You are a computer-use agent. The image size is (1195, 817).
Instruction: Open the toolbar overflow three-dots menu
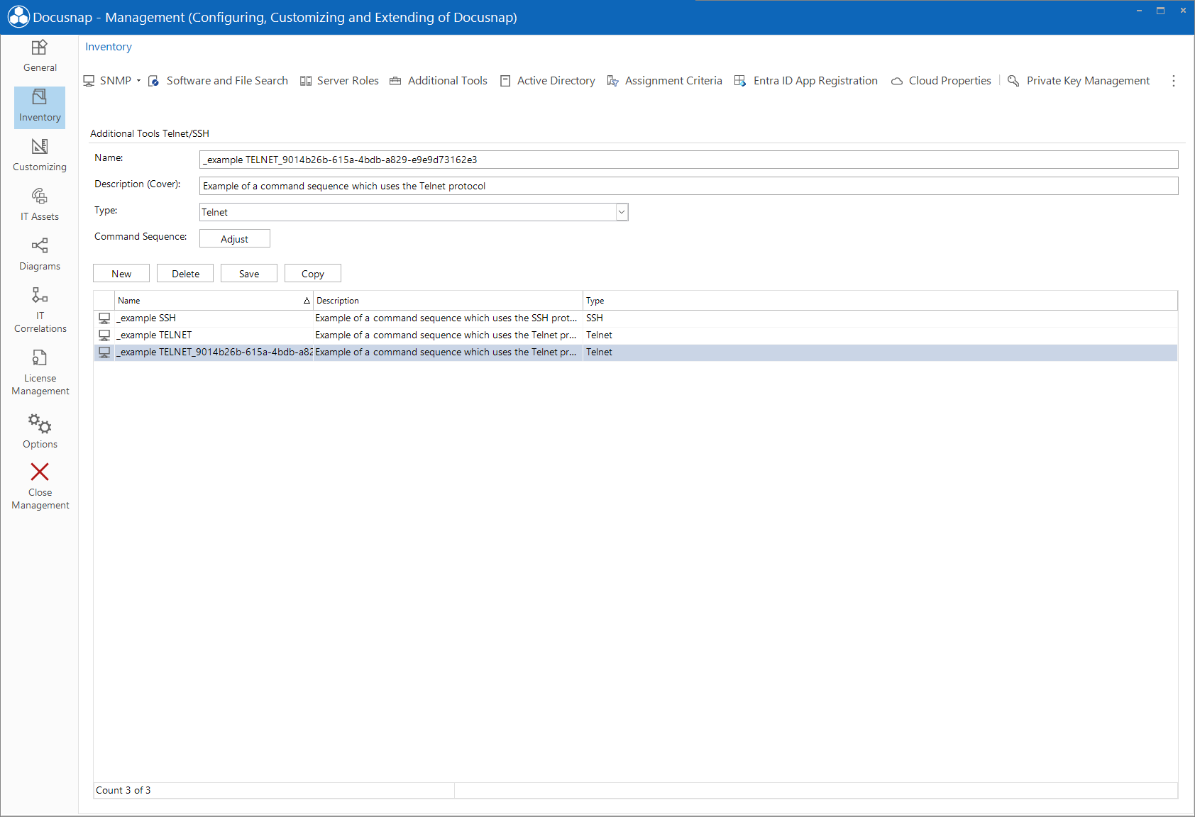point(1174,81)
